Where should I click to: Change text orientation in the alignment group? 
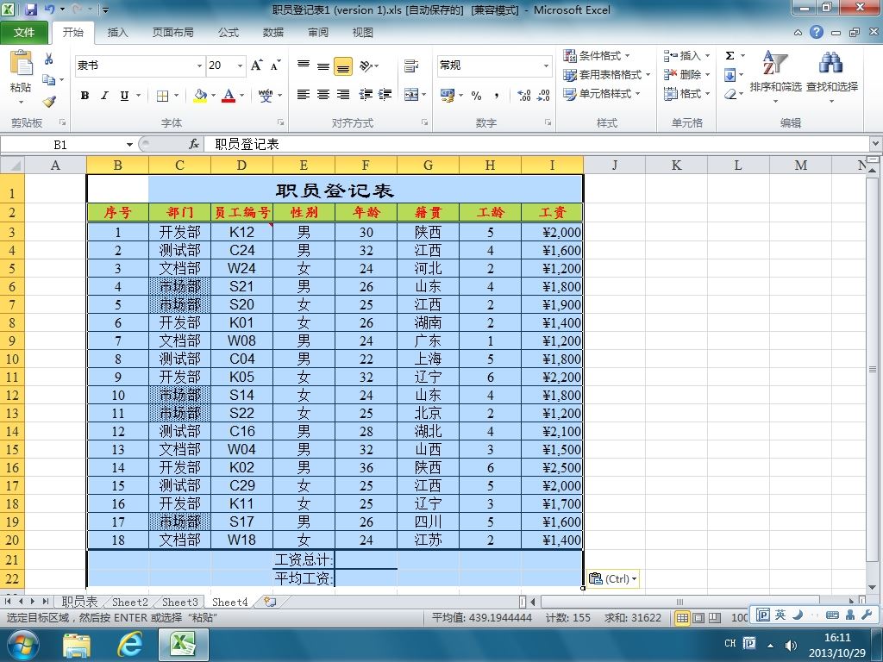pos(366,66)
